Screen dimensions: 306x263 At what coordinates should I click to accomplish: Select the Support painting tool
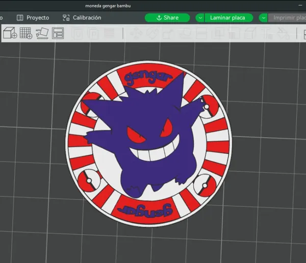click(x=234, y=33)
